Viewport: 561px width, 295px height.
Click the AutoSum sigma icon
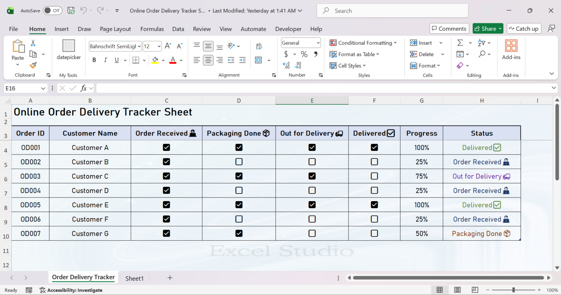[460, 43]
